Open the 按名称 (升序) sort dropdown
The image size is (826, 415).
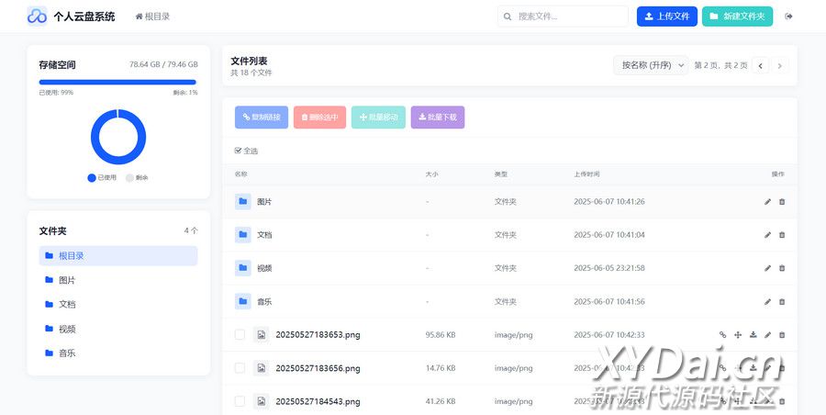point(651,65)
